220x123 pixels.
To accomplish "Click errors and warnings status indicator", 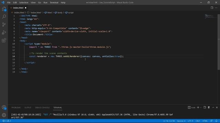I will pos(7,121).
